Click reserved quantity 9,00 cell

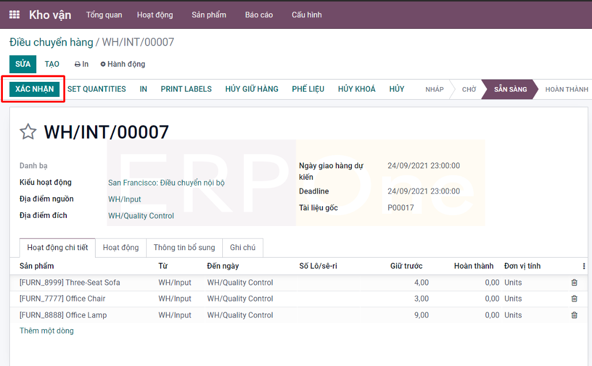422,315
